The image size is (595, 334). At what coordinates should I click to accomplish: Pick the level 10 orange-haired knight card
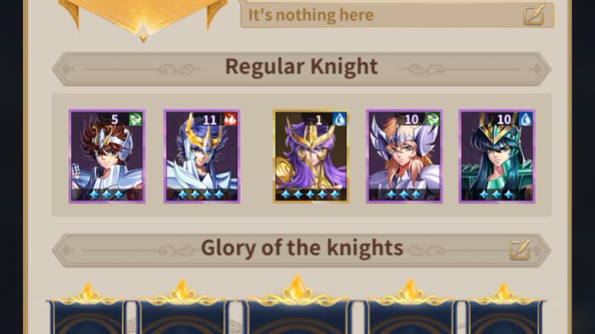click(404, 156)
